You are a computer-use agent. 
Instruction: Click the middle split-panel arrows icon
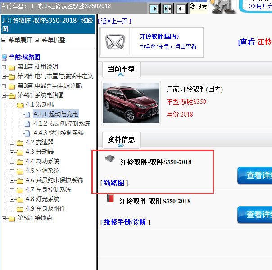click(168, 9)
